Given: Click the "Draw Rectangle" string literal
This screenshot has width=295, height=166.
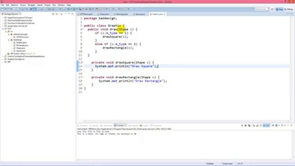Looking at the screenshot, I should pos(148,81).
